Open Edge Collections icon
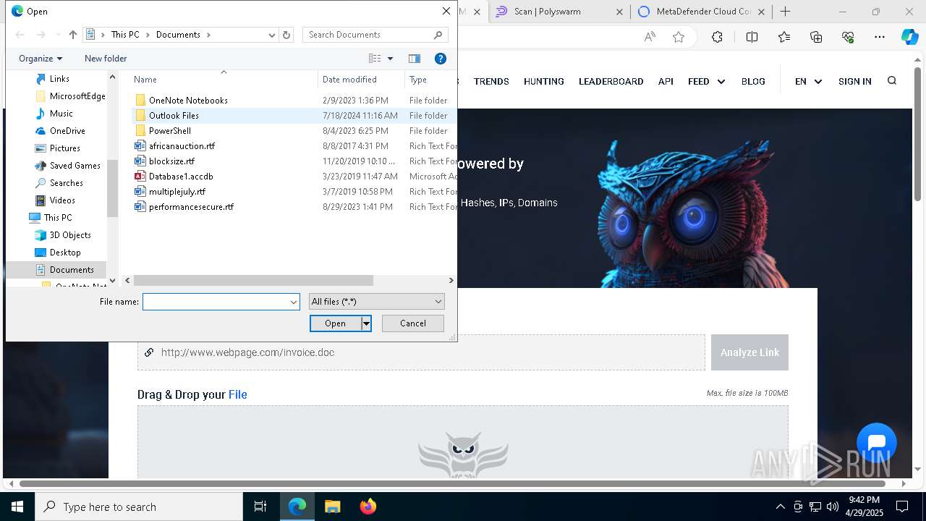 [816, 37]
